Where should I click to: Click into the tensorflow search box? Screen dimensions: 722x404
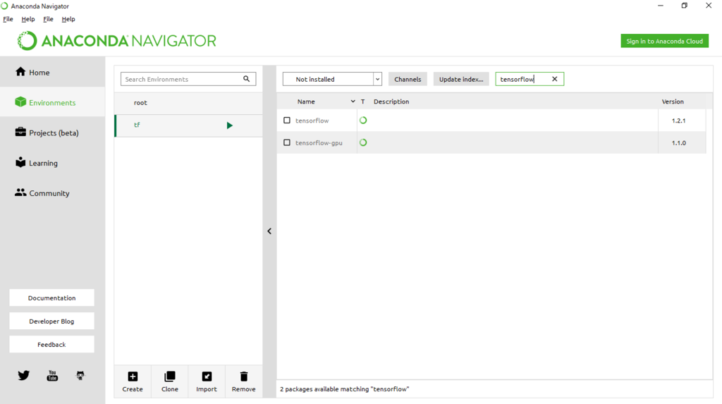530,79
